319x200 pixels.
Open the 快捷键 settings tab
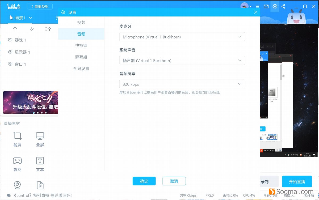[81, 45]
